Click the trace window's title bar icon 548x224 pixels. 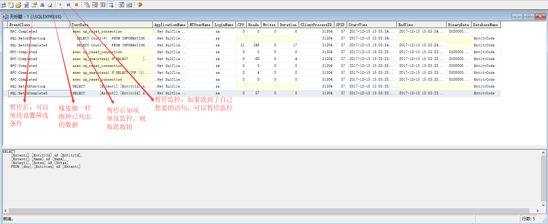coord(6,16)
